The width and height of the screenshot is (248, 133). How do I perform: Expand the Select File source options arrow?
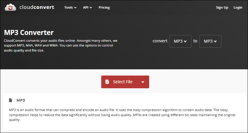(x=143, y=82)
